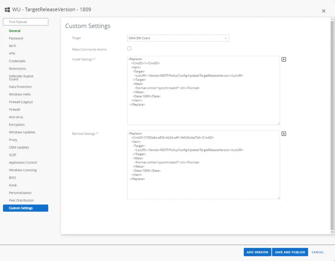Open the Target dropdown (OMA DM Client)
335x261 pixels.
[178, 38]
